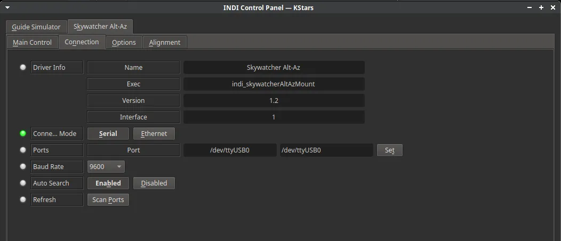561x241 pixels.
Task: Click the editable port field /dev/ttyUSB0
Action: [327, 150]
